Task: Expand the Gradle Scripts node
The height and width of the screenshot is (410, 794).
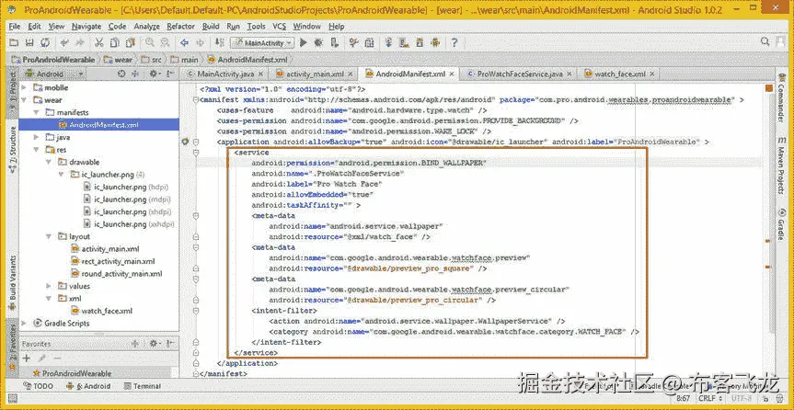Action: coord(24,323)
